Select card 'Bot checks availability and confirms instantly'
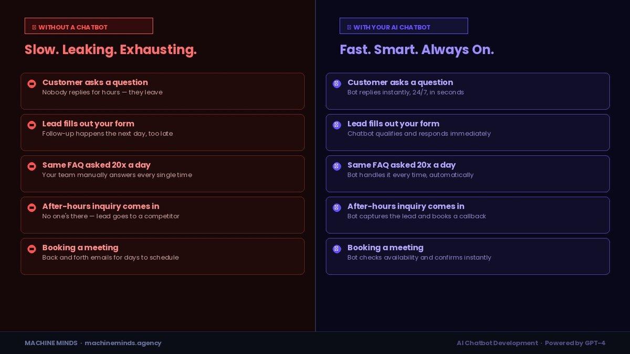This screenshot has width=630, height=354. point(468,256)
